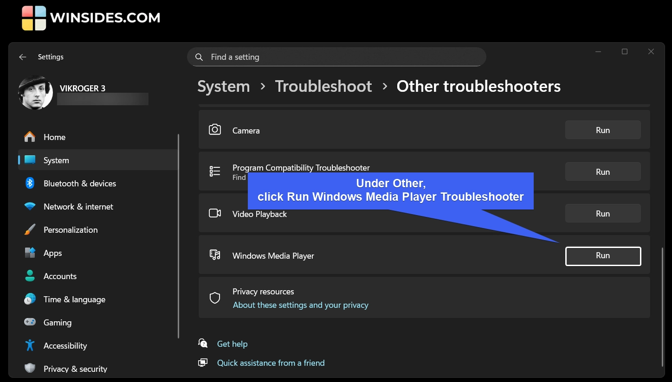This screenshot has height=382, width=672.
Task: Run the Video Playback troubleshooter
Action: (603, 214)
